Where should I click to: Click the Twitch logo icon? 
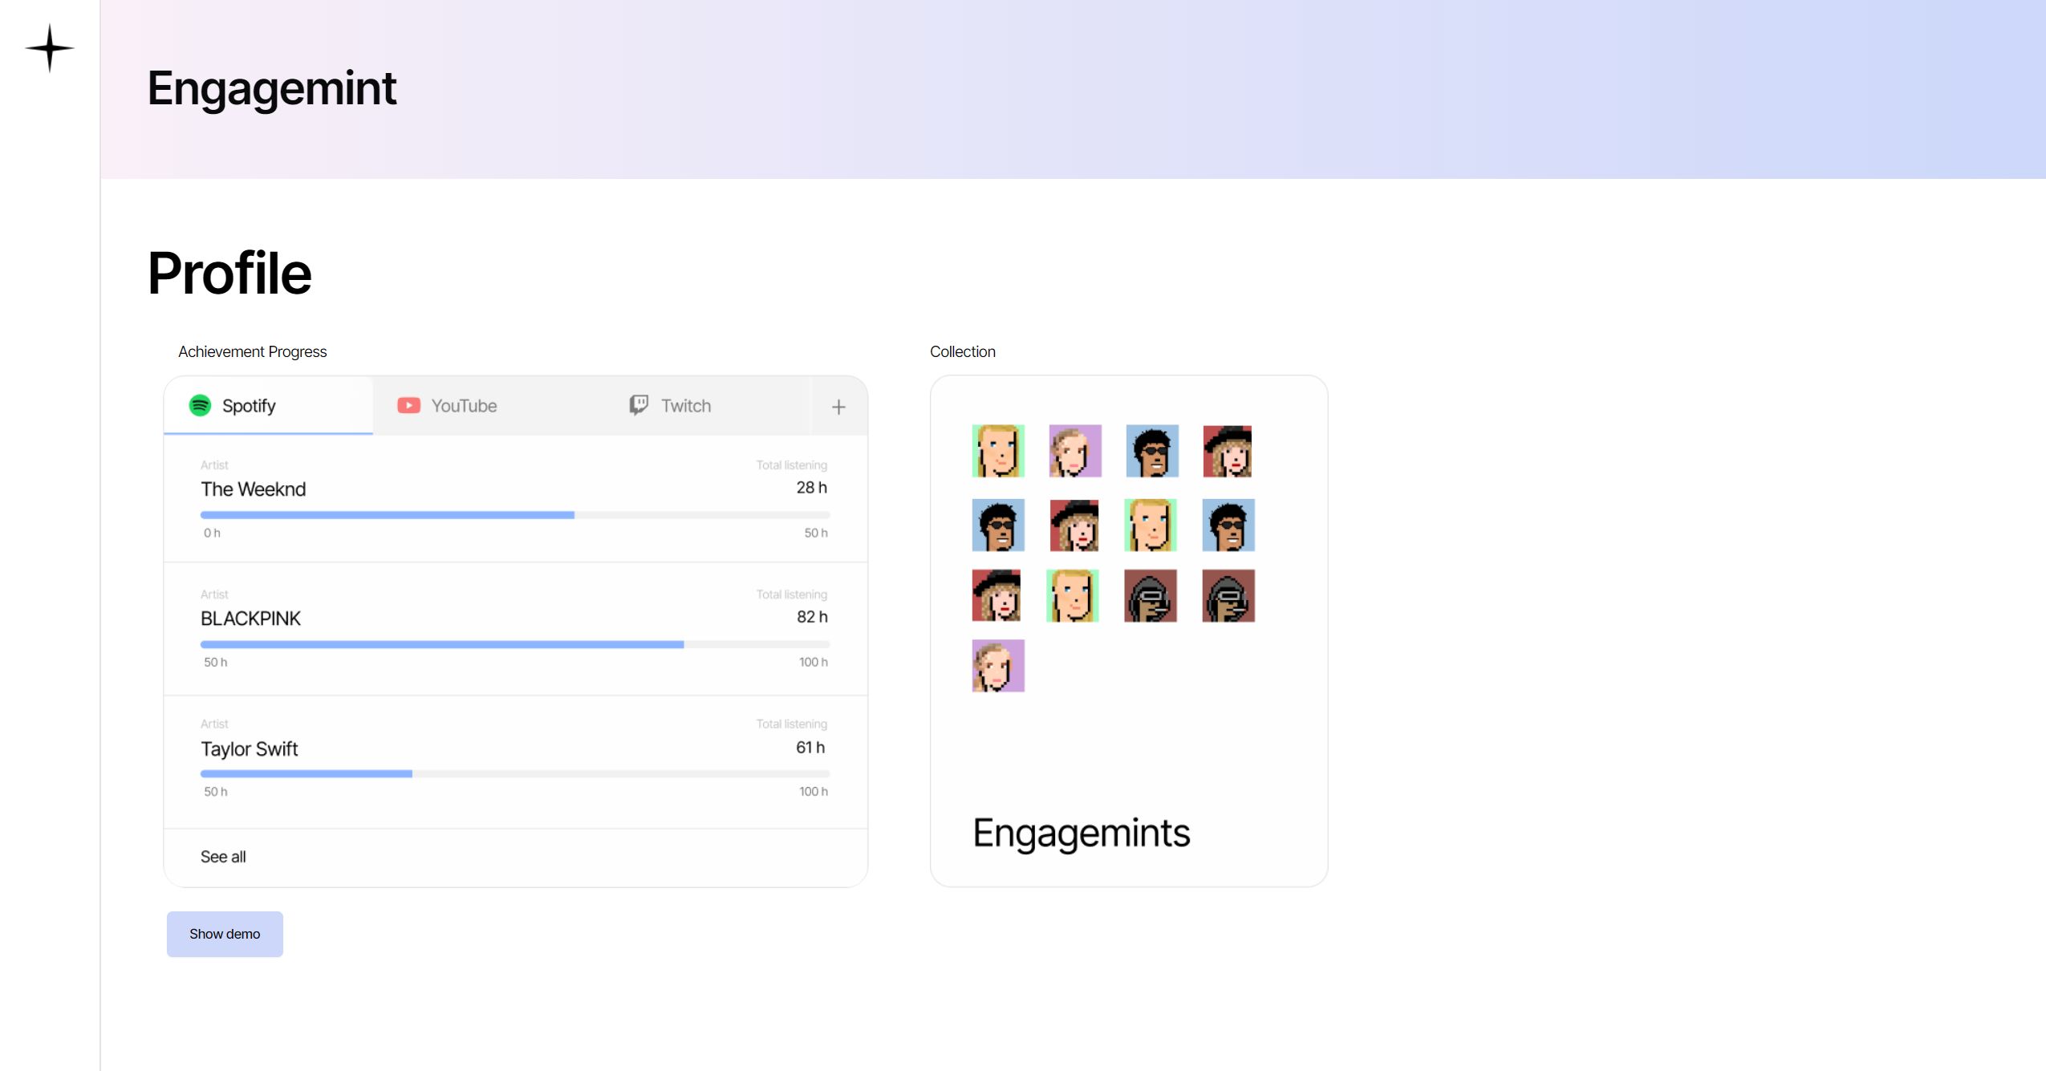[639, 405]
